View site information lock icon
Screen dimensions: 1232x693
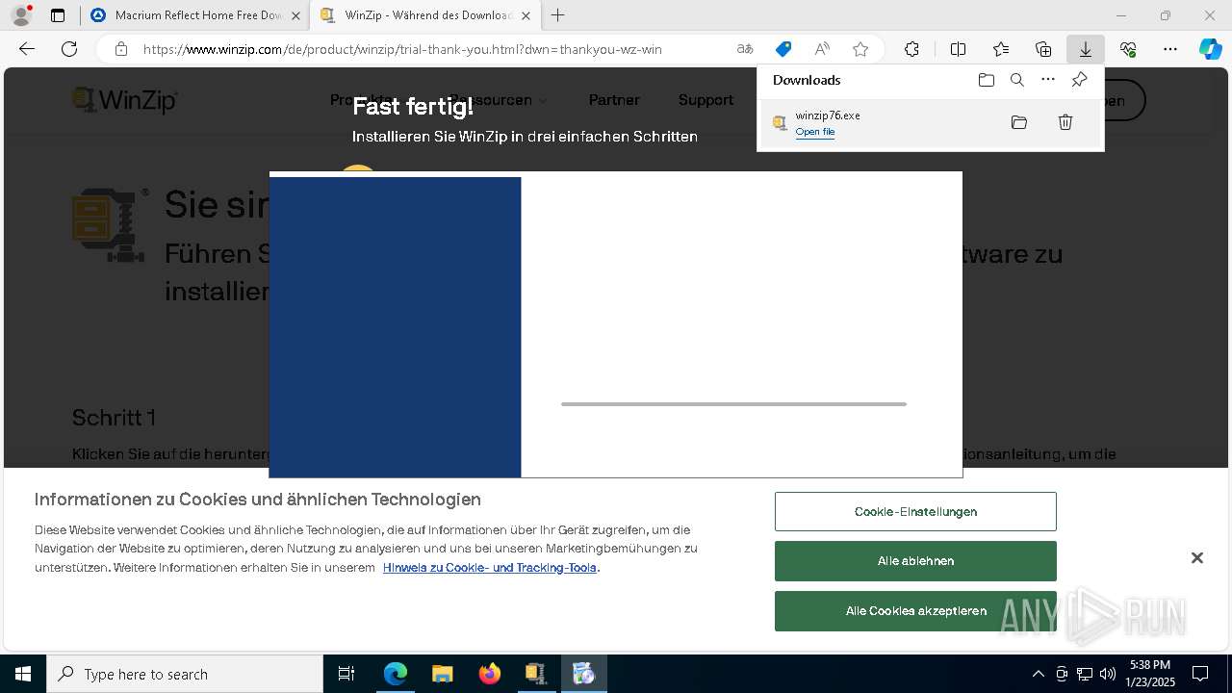pos(120,49)
